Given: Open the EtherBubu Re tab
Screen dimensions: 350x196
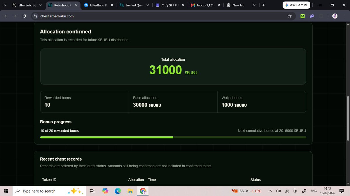Looking at the screenshot, I should 98,5.
